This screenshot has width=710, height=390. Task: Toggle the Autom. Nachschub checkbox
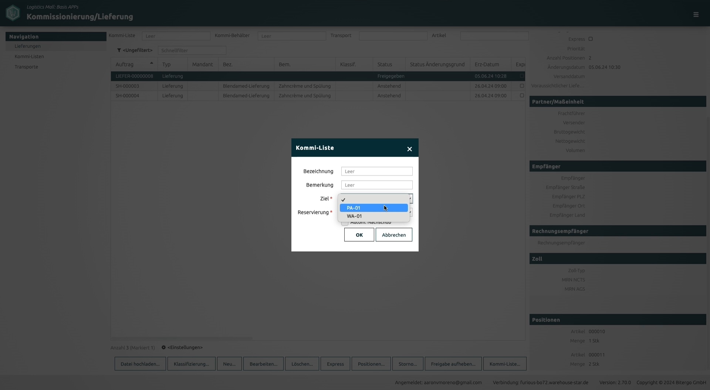point(345,223)
